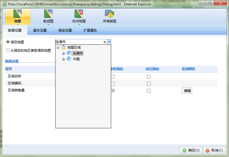Uncheck 染色指标 checkbox for 区域销售量
229x157 pixels.
click(113, 91)
